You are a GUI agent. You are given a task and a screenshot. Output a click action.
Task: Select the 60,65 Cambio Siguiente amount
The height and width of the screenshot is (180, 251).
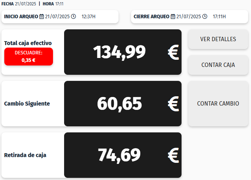pos(120,104)
